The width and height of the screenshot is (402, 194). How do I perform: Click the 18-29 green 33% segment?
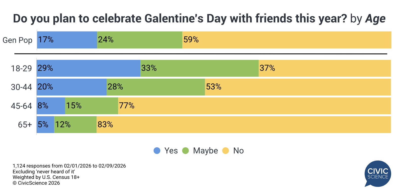point(199,68)
